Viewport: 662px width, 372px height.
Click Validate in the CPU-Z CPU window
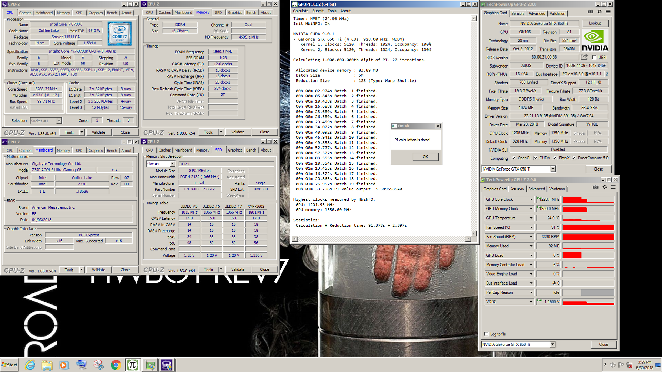[x=99, y=132]
